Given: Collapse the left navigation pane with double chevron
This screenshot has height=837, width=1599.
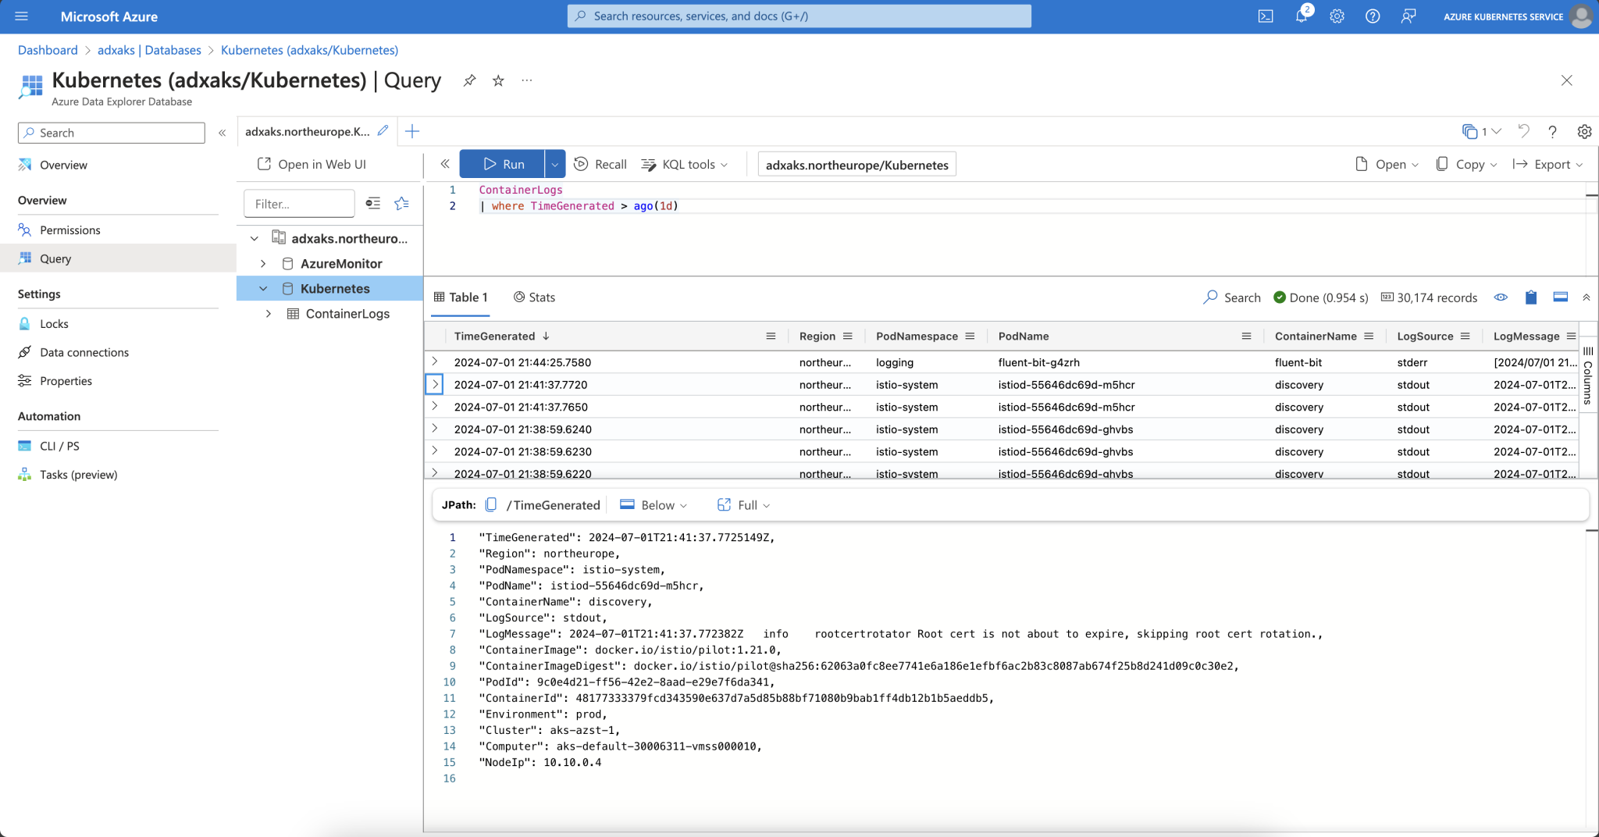Looking at the screenshot, I should point(222,133).
